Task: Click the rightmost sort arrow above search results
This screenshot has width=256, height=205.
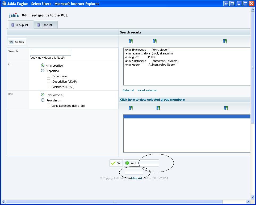Action: click(225, 41)
